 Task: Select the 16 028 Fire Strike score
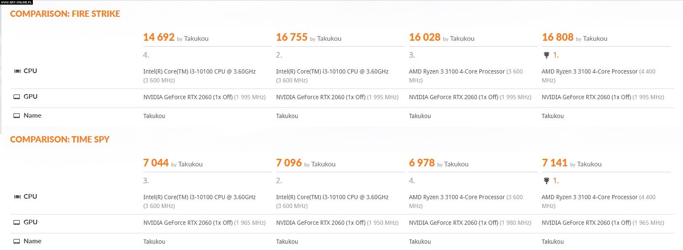(x=424, y=37)
